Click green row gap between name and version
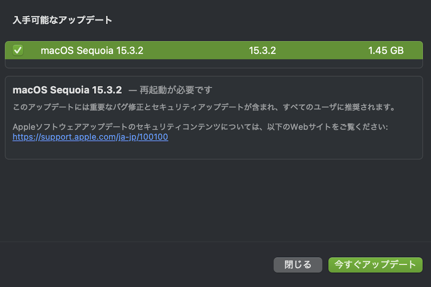Screen dimensions: 431x287 [196, 51]
